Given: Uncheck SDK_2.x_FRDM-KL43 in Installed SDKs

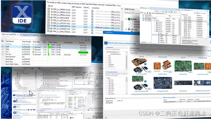Looking at the screenshot, I should 49,12.
